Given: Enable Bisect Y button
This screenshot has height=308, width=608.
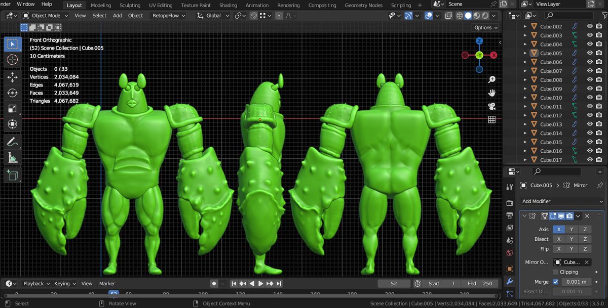Looking at the screenshot, I should pyautogui.click(x=572, y=239).
